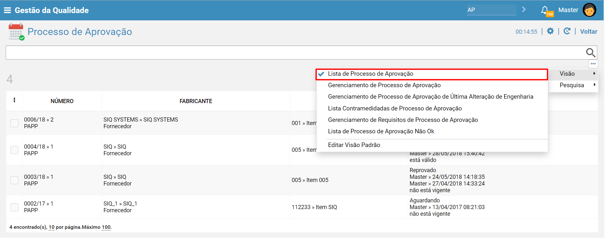Select the checkbox for 0003/18 » 1
The image size is (610, 238).
pyautogui.click(x=15, y=180)
